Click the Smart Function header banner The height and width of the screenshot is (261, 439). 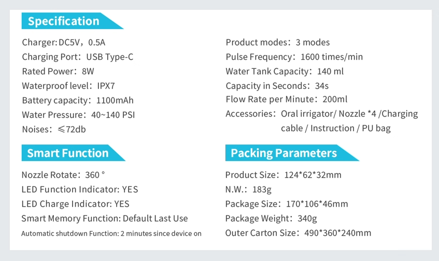[74, 153]
